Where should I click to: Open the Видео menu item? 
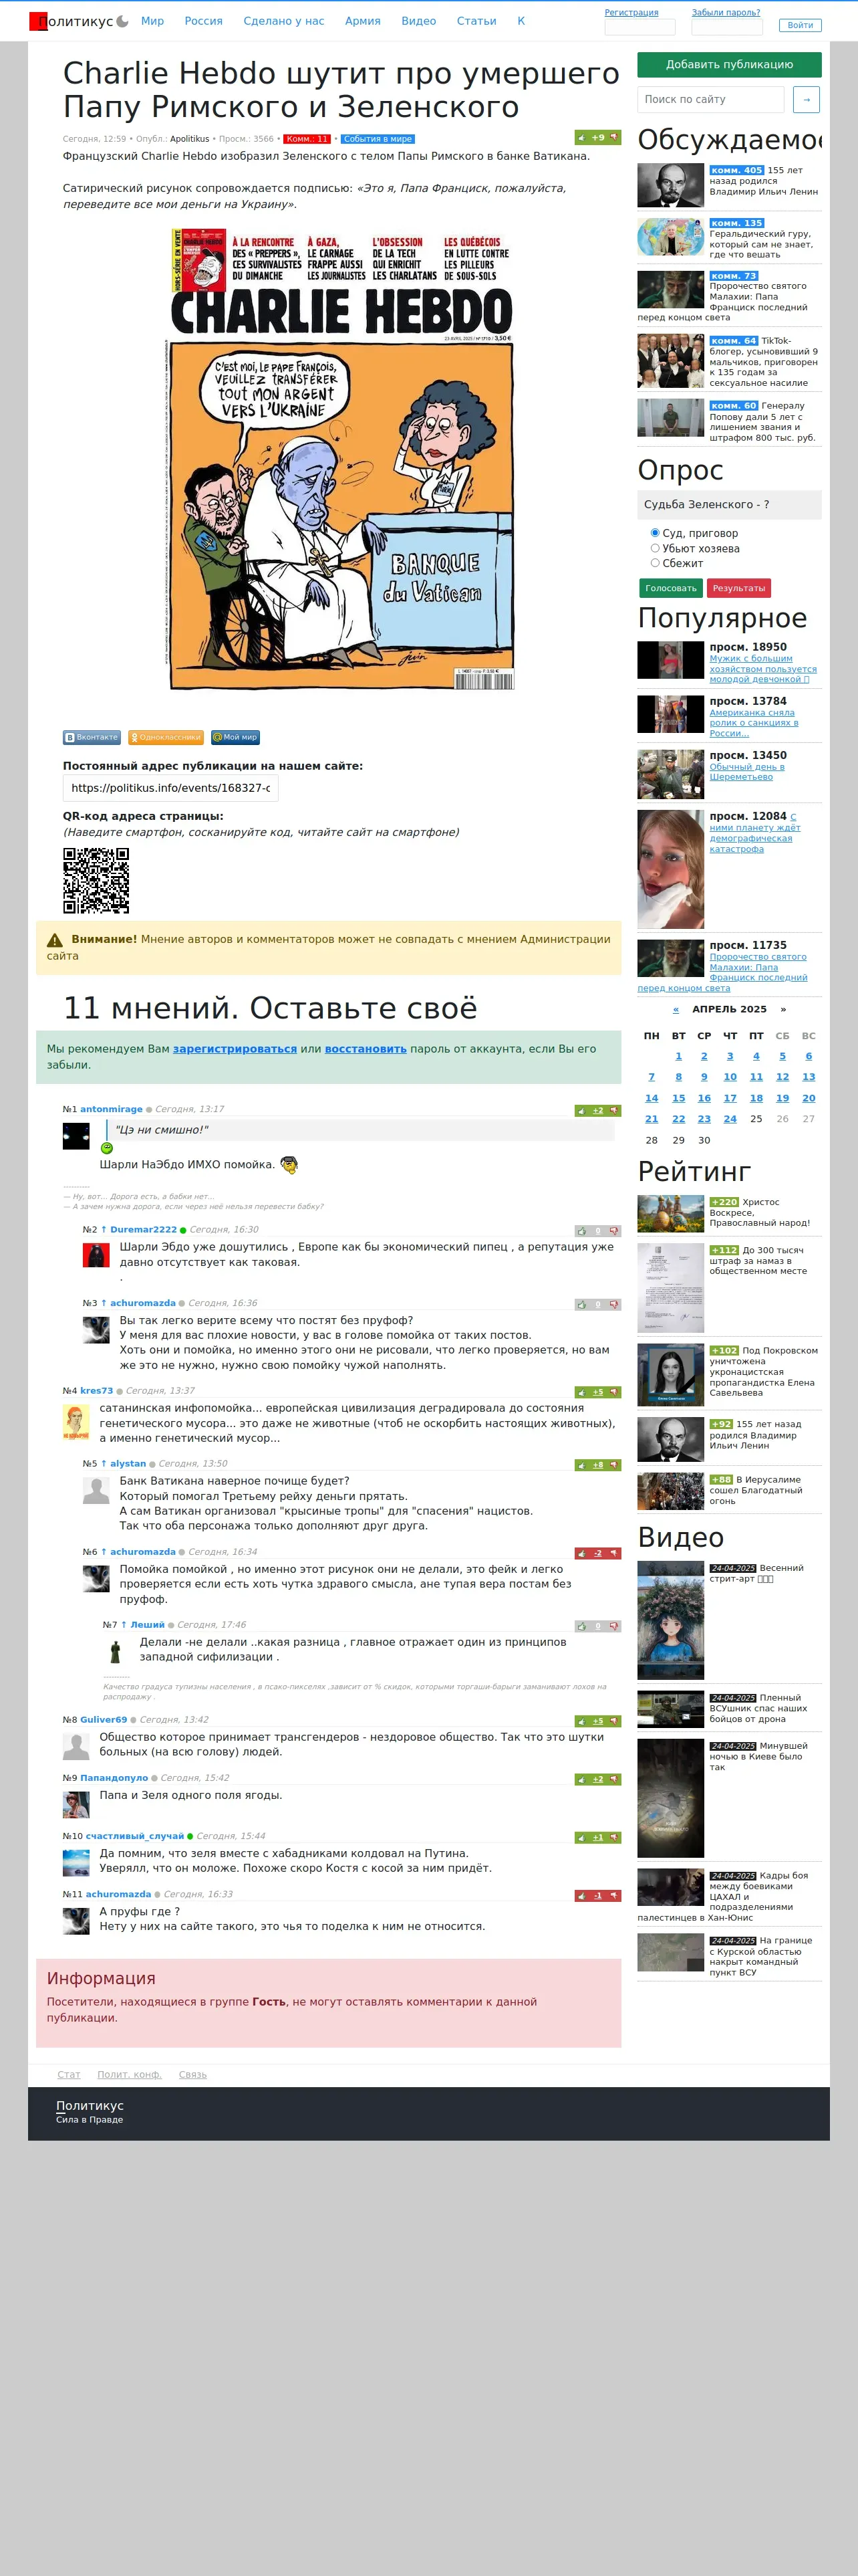click(418, 21)
